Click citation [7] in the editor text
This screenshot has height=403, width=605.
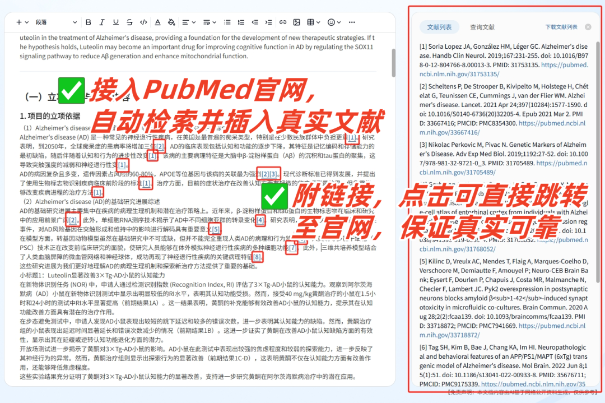coord(292,248)
